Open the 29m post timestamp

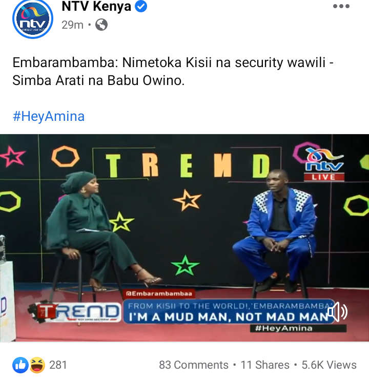coord(72,25)
